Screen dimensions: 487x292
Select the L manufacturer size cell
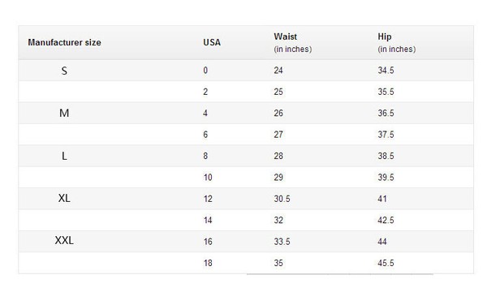click(x=64, y=156)
